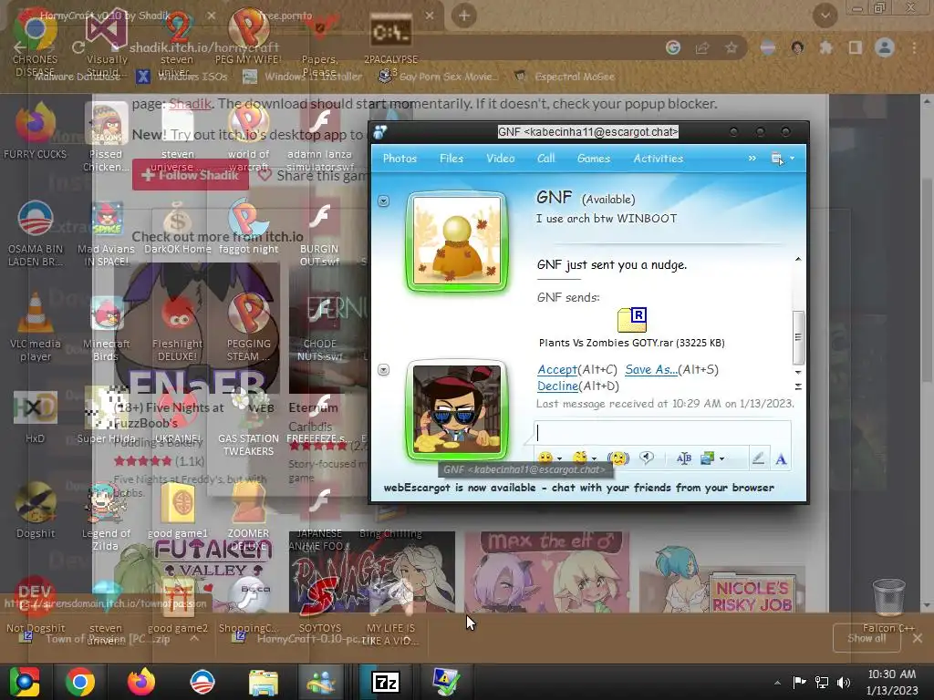The height and width of the screenshot is (700, 934).
Task: Open Chrome side panel icon
Action: (856, 47)
